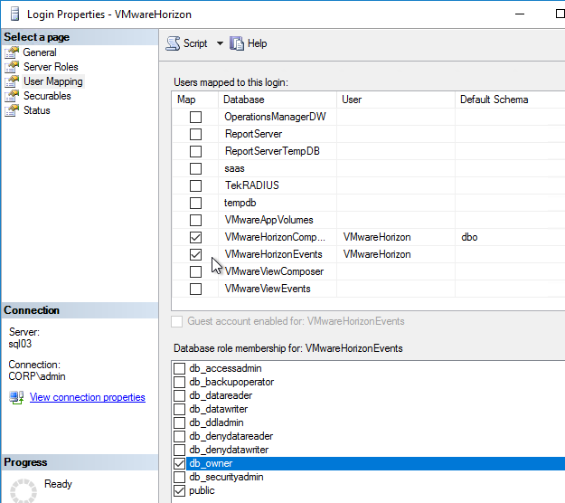Click the Login Properties title bar icon
This screenshot has width=565, height=503.
coord(14,14)
